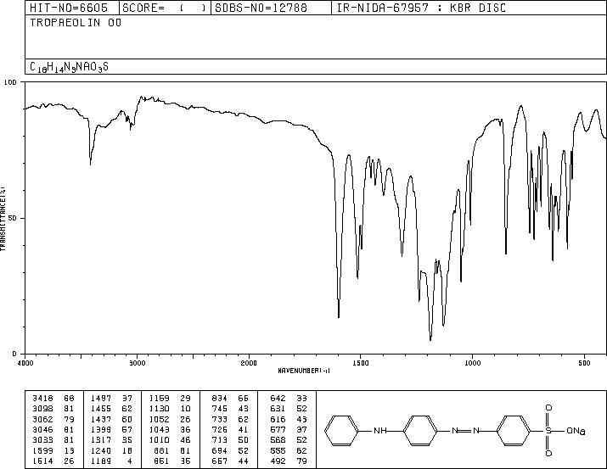Click the HIT-NO=6605 header cell
The width and height of the screenshot is (607, 469).
[72, 8]
